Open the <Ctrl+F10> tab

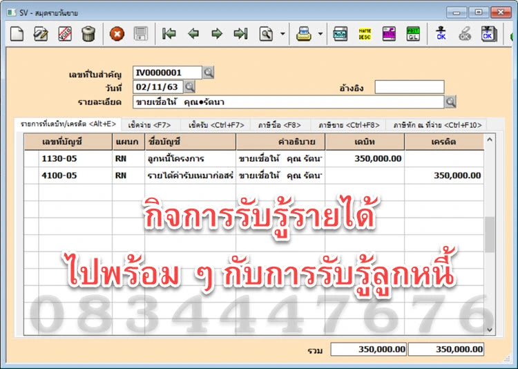click(x=437, y=125)
